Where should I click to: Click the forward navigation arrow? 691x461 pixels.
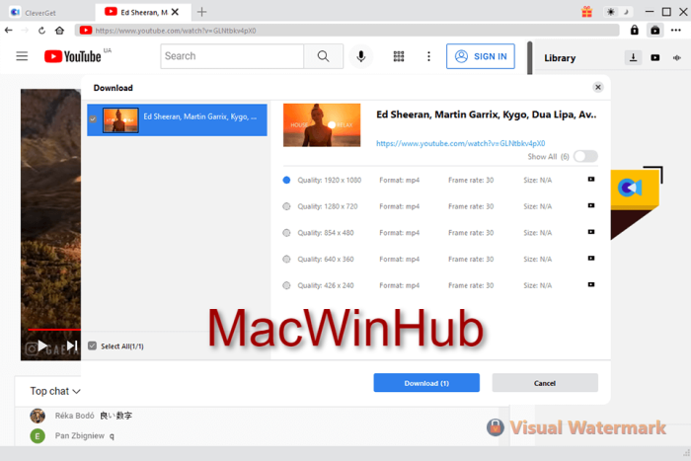(25, 31)
